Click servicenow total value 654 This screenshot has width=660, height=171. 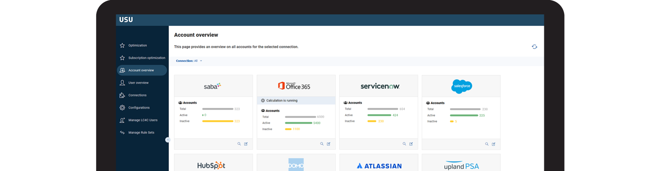[402, 109]
